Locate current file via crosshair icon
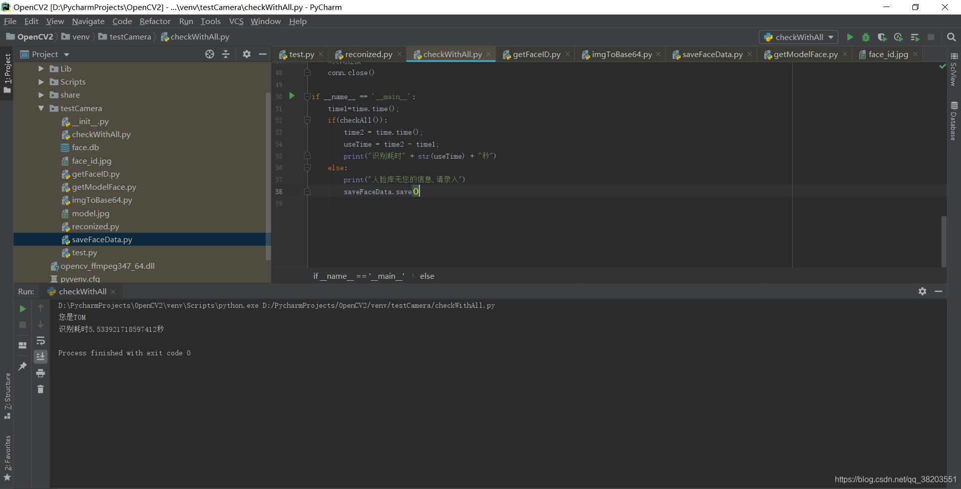 click(210, 54)
